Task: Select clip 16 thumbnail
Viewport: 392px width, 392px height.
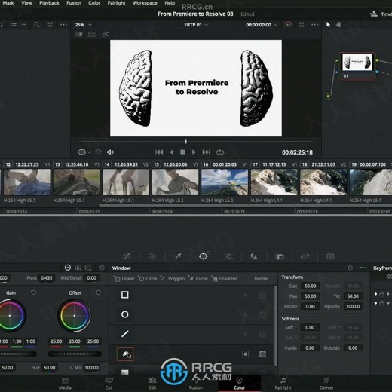Action: click(x=225, y=182)
